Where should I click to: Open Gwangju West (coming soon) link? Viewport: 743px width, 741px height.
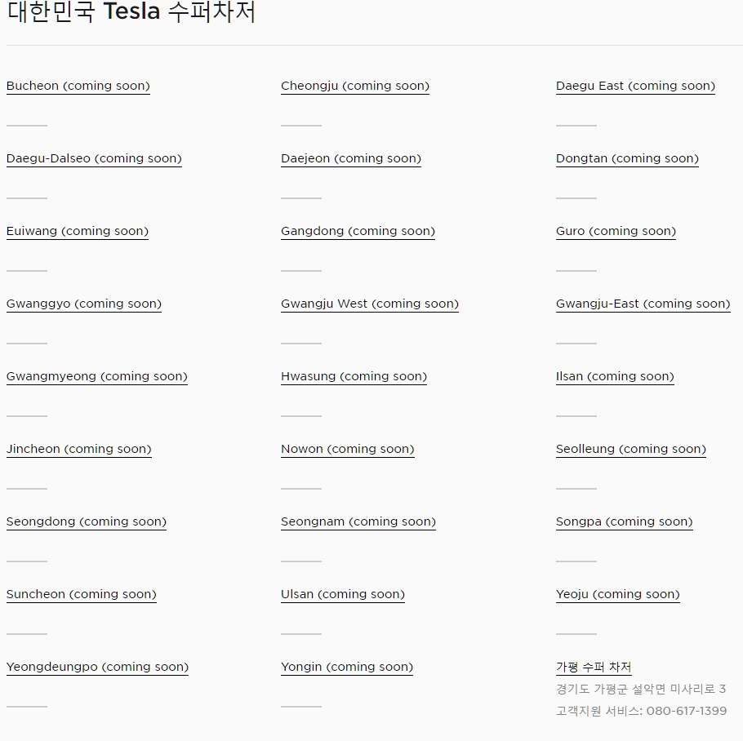(x=370, y=304)
